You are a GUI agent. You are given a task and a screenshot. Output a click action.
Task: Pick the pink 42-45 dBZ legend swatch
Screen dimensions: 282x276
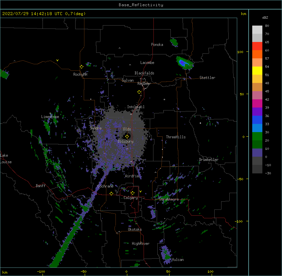(257, 95)
